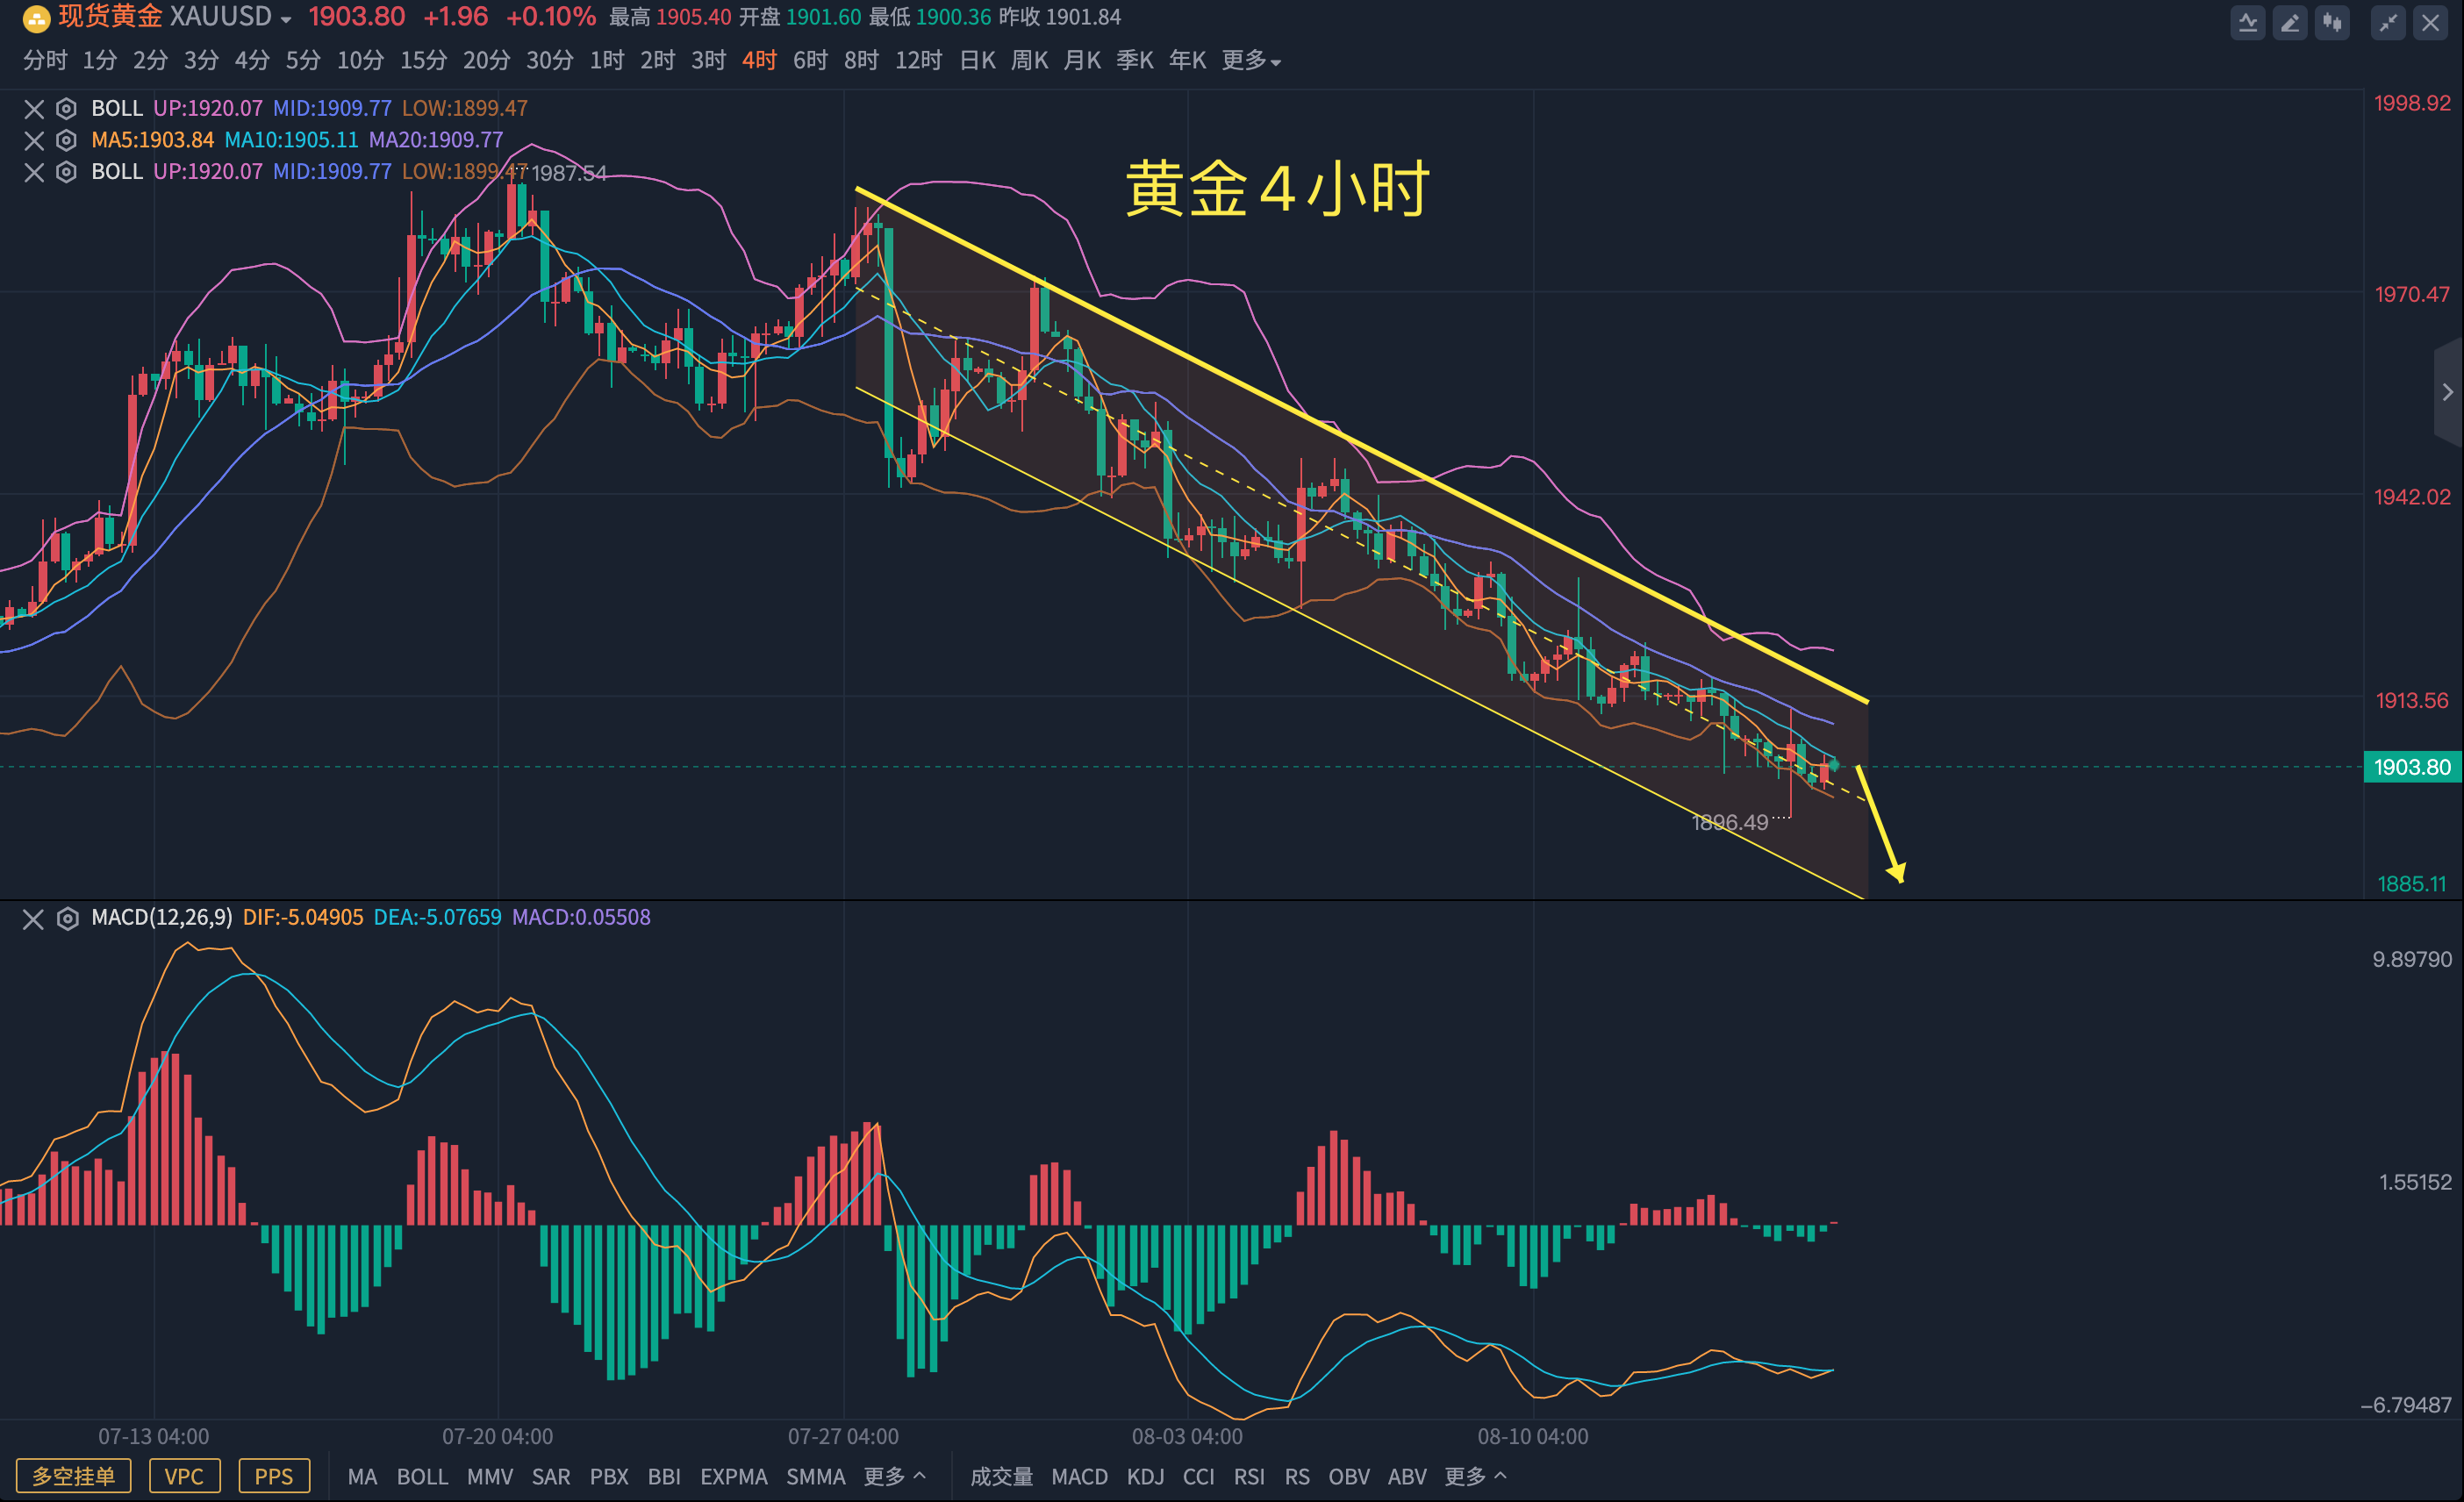This screenshot has width=2464, height=1502.
Task: Click the gold coin icon beside 现货黄金
Action: 36,18
